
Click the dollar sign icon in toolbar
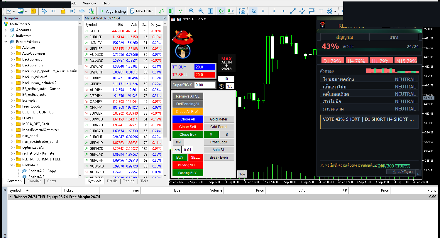pyautogui.click(x=33, y=11)
